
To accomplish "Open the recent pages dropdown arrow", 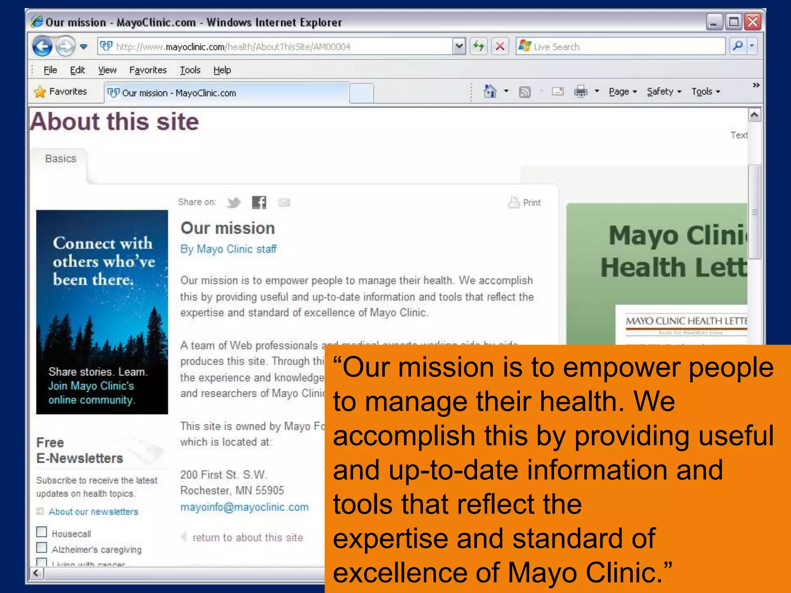I will coord(83,47).
